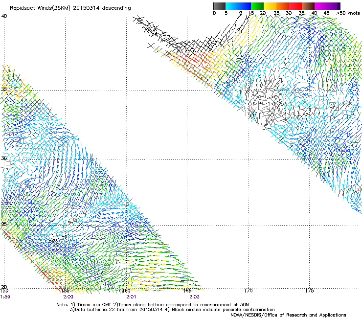Click the latitude label '40'
Screen dimensions: 362x318
tap(4, 16)
